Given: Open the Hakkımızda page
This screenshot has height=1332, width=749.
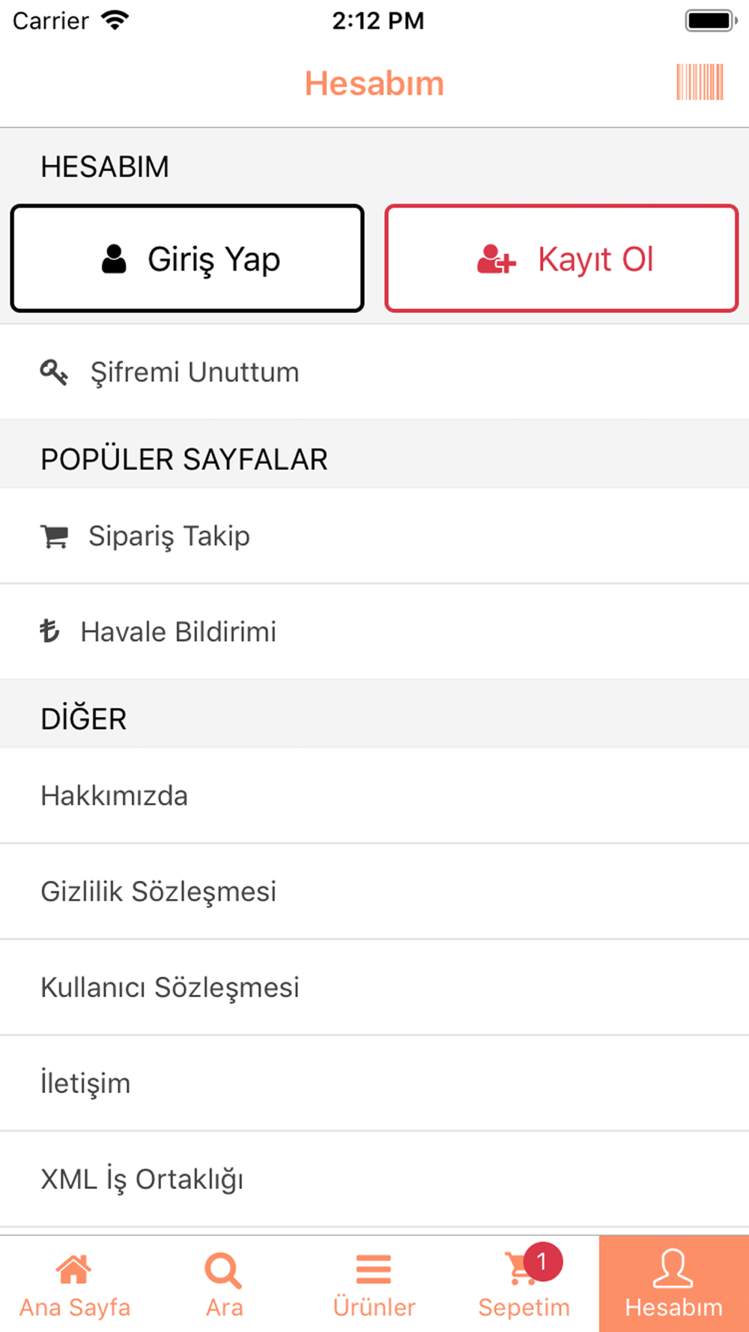Looking at the screenshot, I should pos(374,796).
